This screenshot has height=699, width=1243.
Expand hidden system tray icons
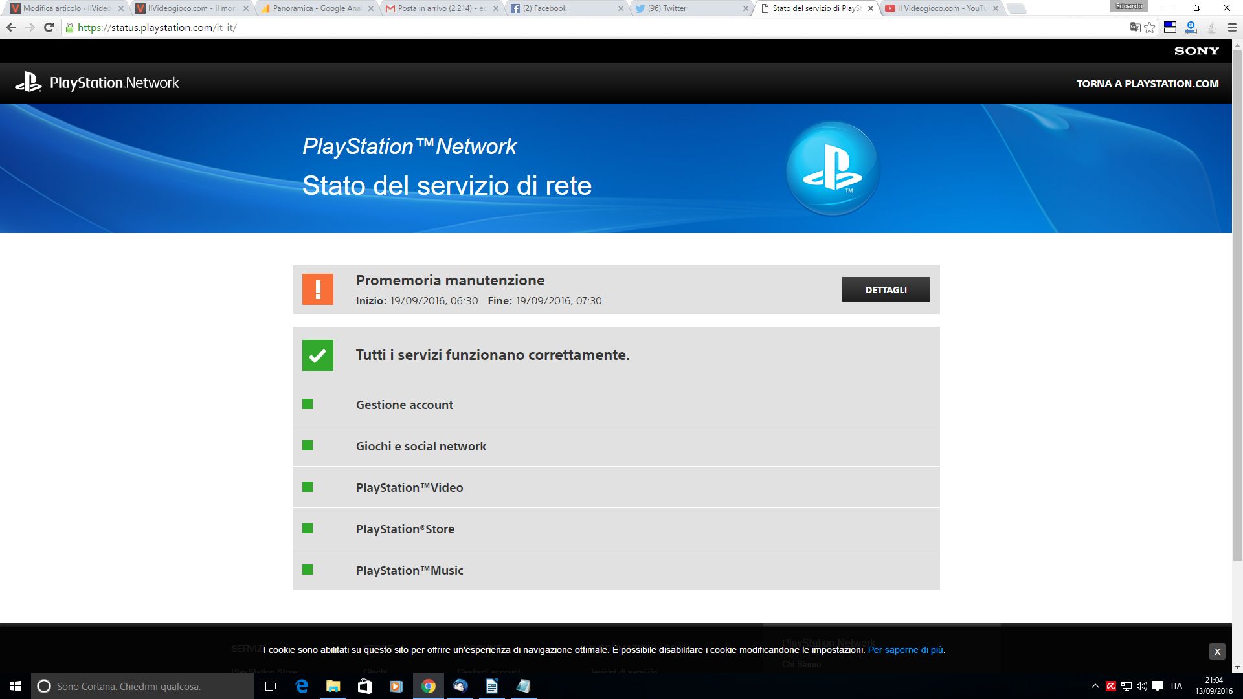pos(1095,687)
